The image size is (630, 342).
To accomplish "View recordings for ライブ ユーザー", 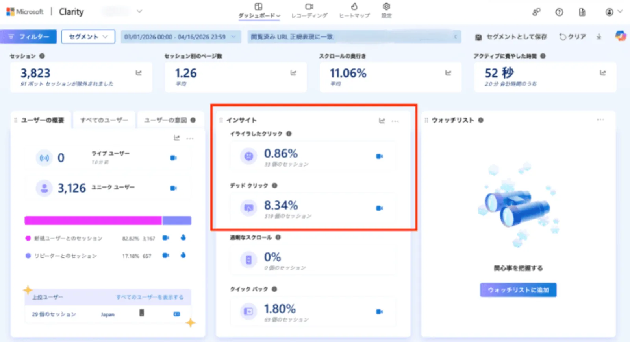I will coord(173,158).
